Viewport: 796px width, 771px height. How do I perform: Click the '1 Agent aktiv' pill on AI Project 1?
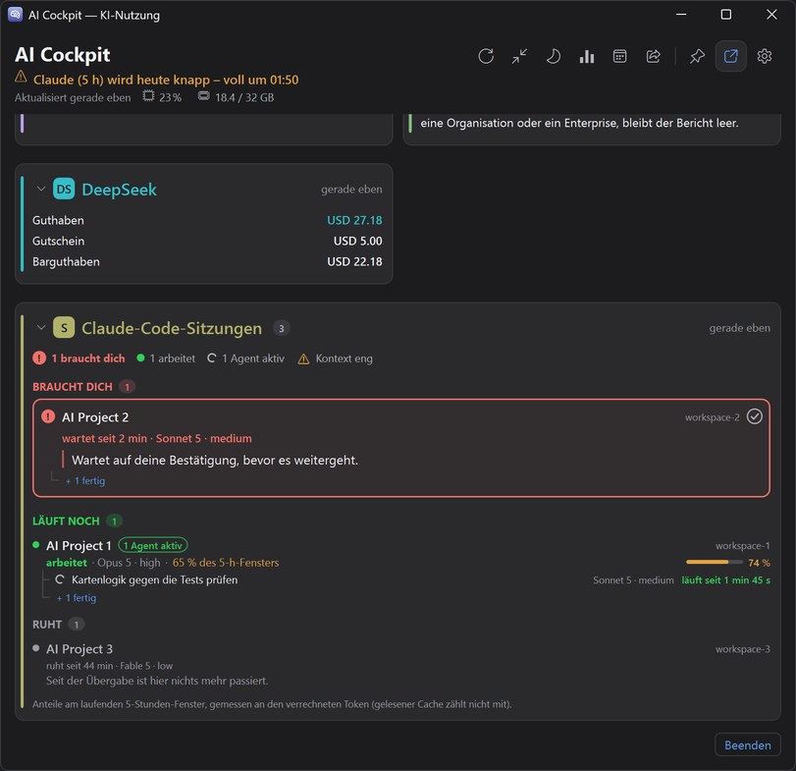153,545
